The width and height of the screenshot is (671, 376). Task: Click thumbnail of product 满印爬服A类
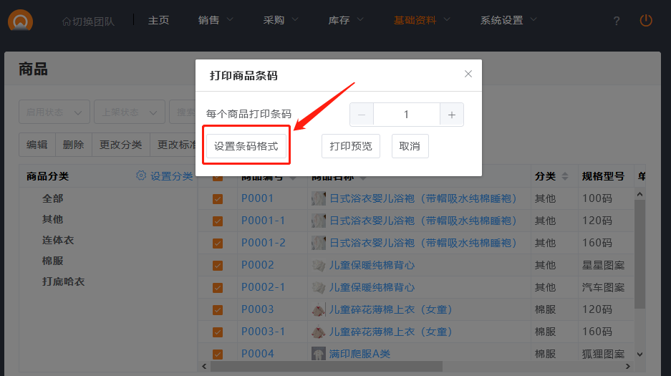click(319, 354)
